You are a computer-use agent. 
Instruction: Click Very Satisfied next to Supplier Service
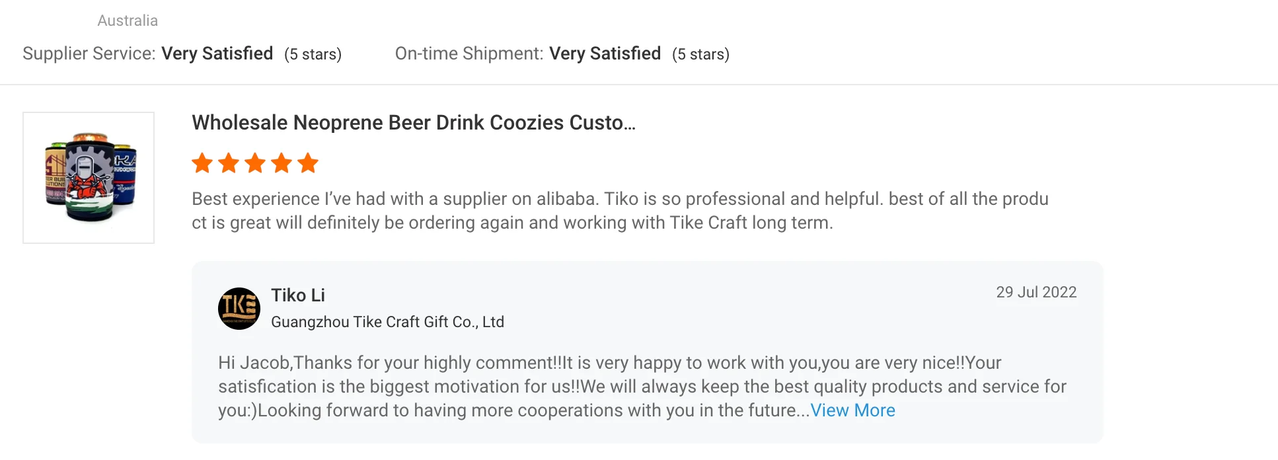click(217, 54)
